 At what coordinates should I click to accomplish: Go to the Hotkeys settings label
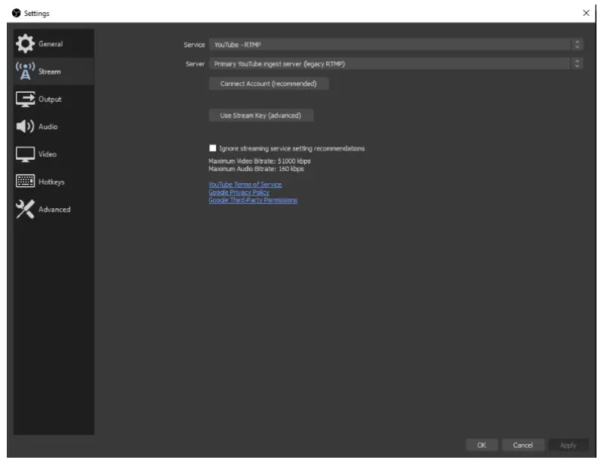[51, 182]
